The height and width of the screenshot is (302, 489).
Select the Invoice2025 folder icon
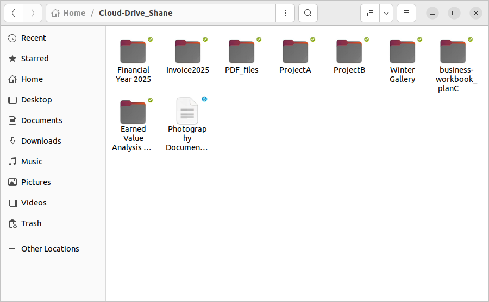(187, 52)
